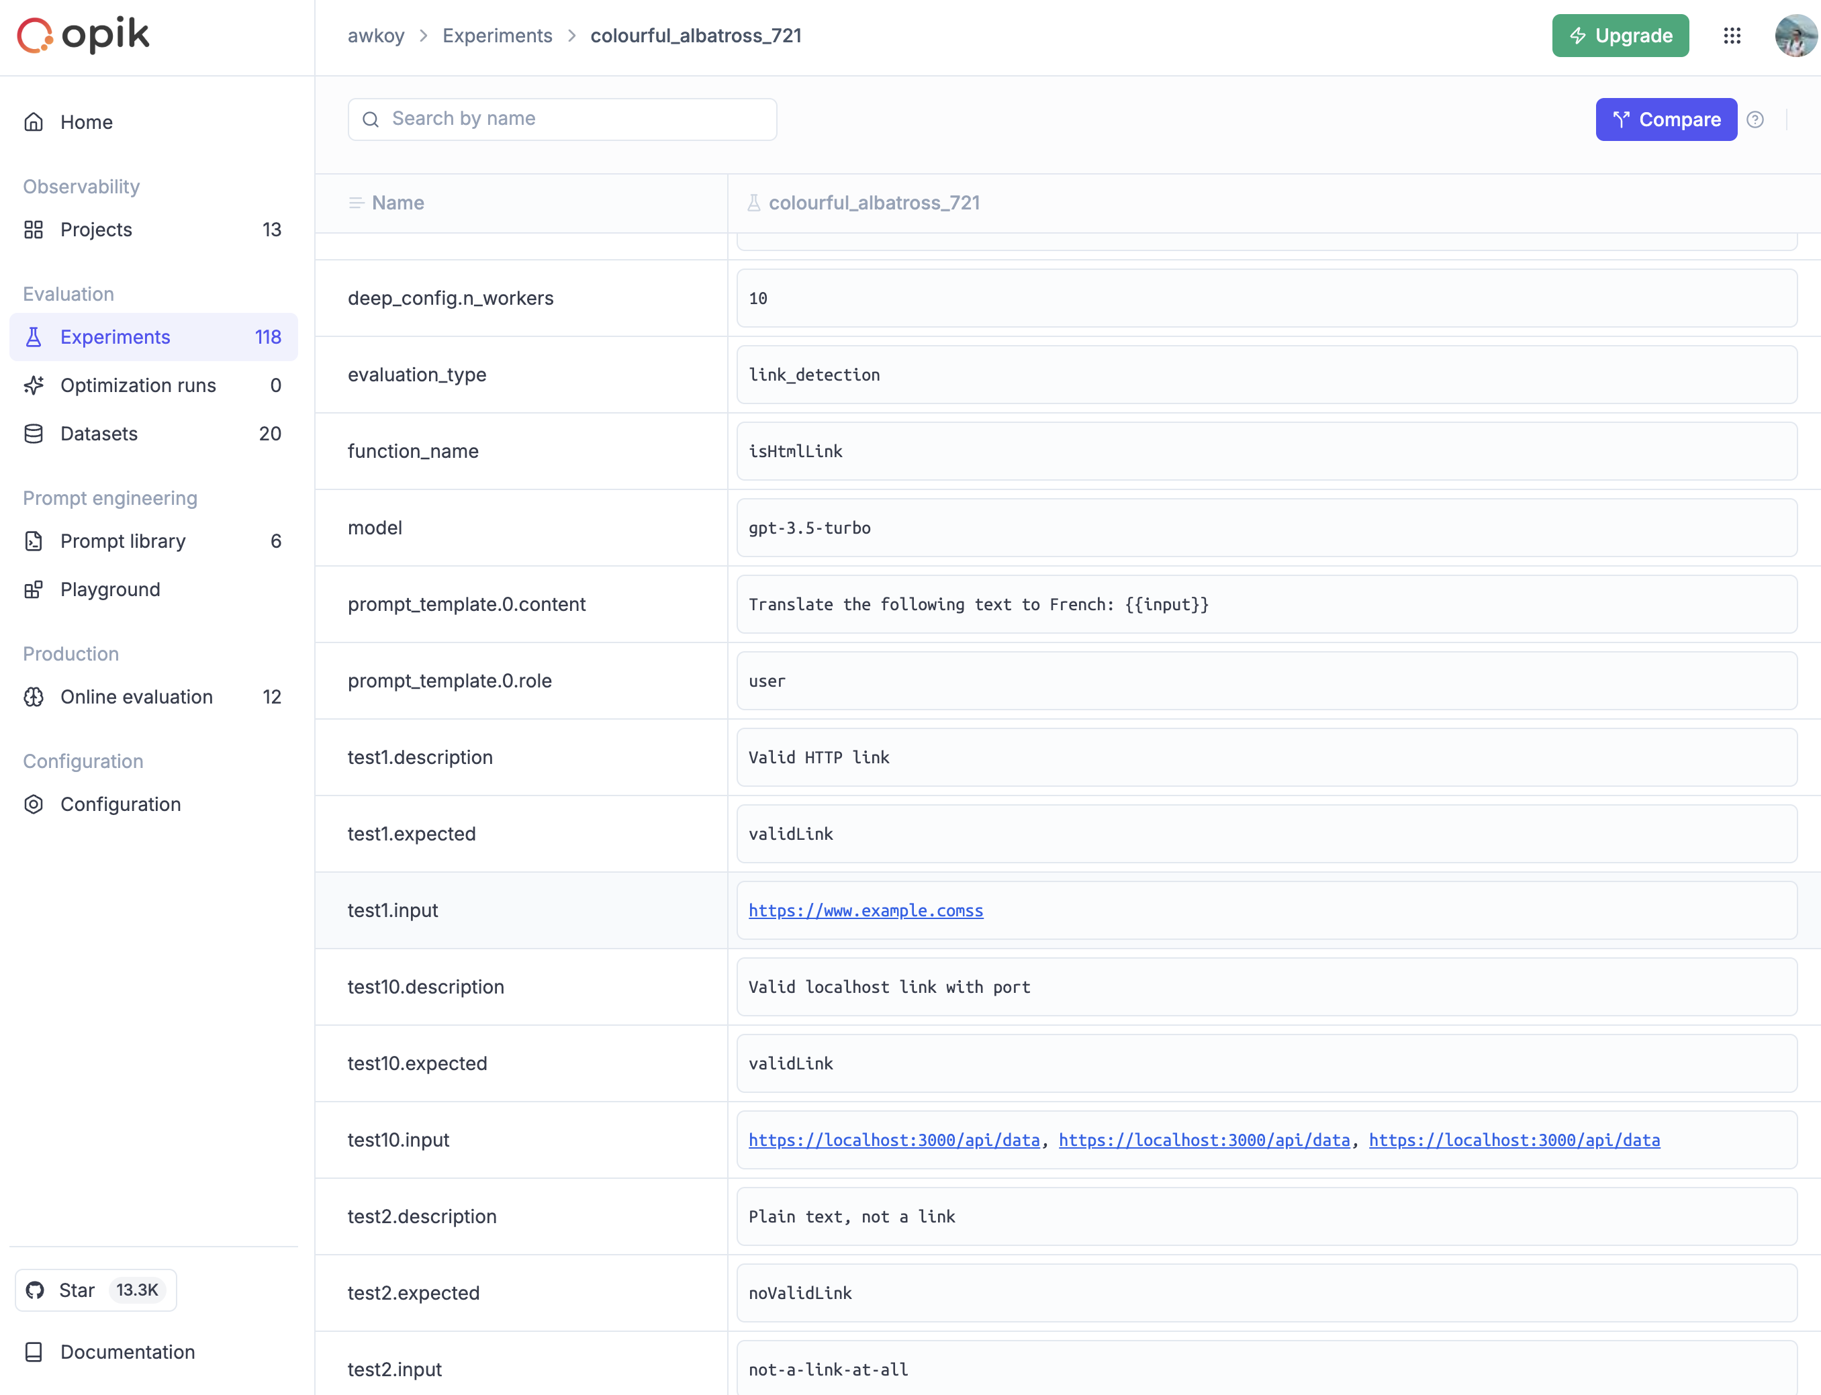Screen dimensions: 1821x1395
Task: Navigate to the awkoy breadcrumb
Action: point(376,36)
